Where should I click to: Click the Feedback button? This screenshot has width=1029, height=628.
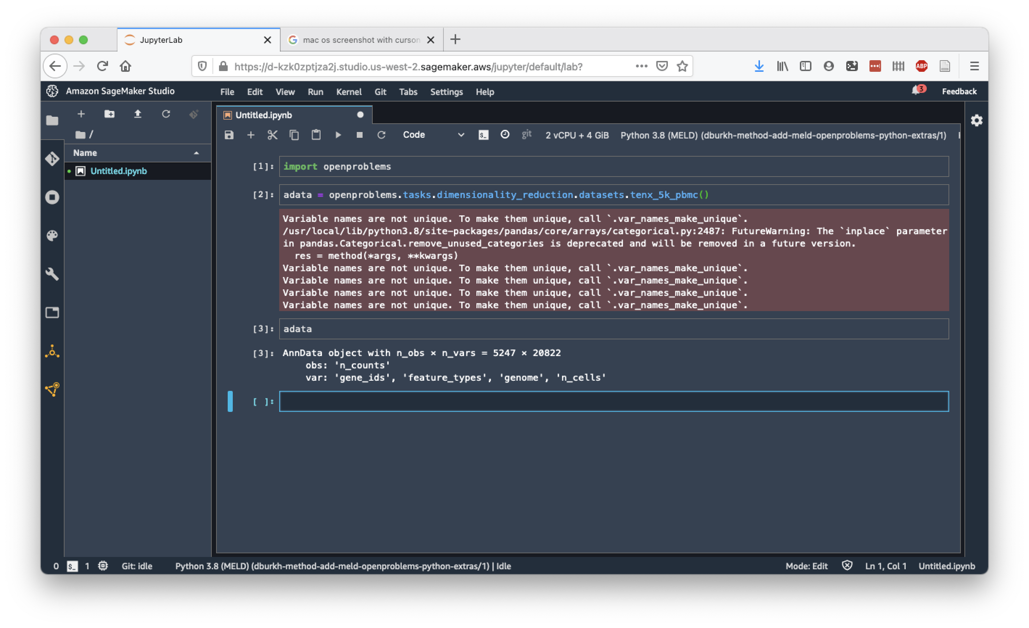tap(959, 91)
